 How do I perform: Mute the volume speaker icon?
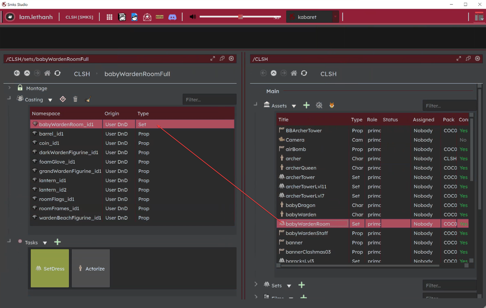(x=192, y=17)
